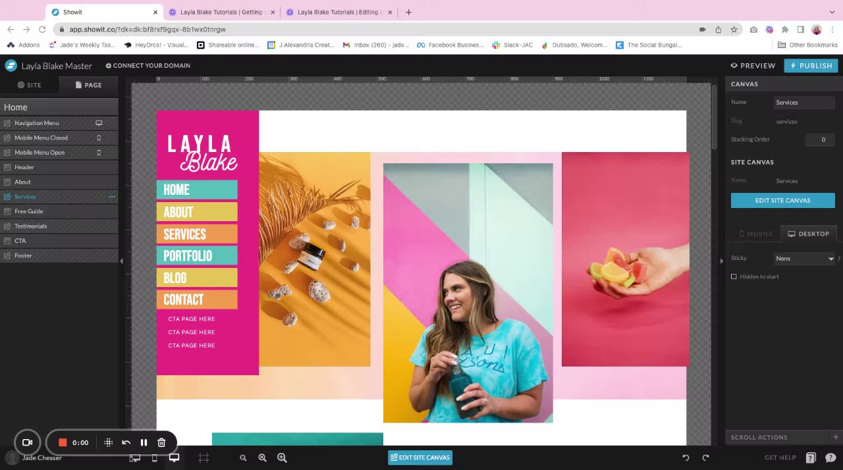
Task: Click mobile-only icon on Mobile Menu Open row
Action: [99, 153]
